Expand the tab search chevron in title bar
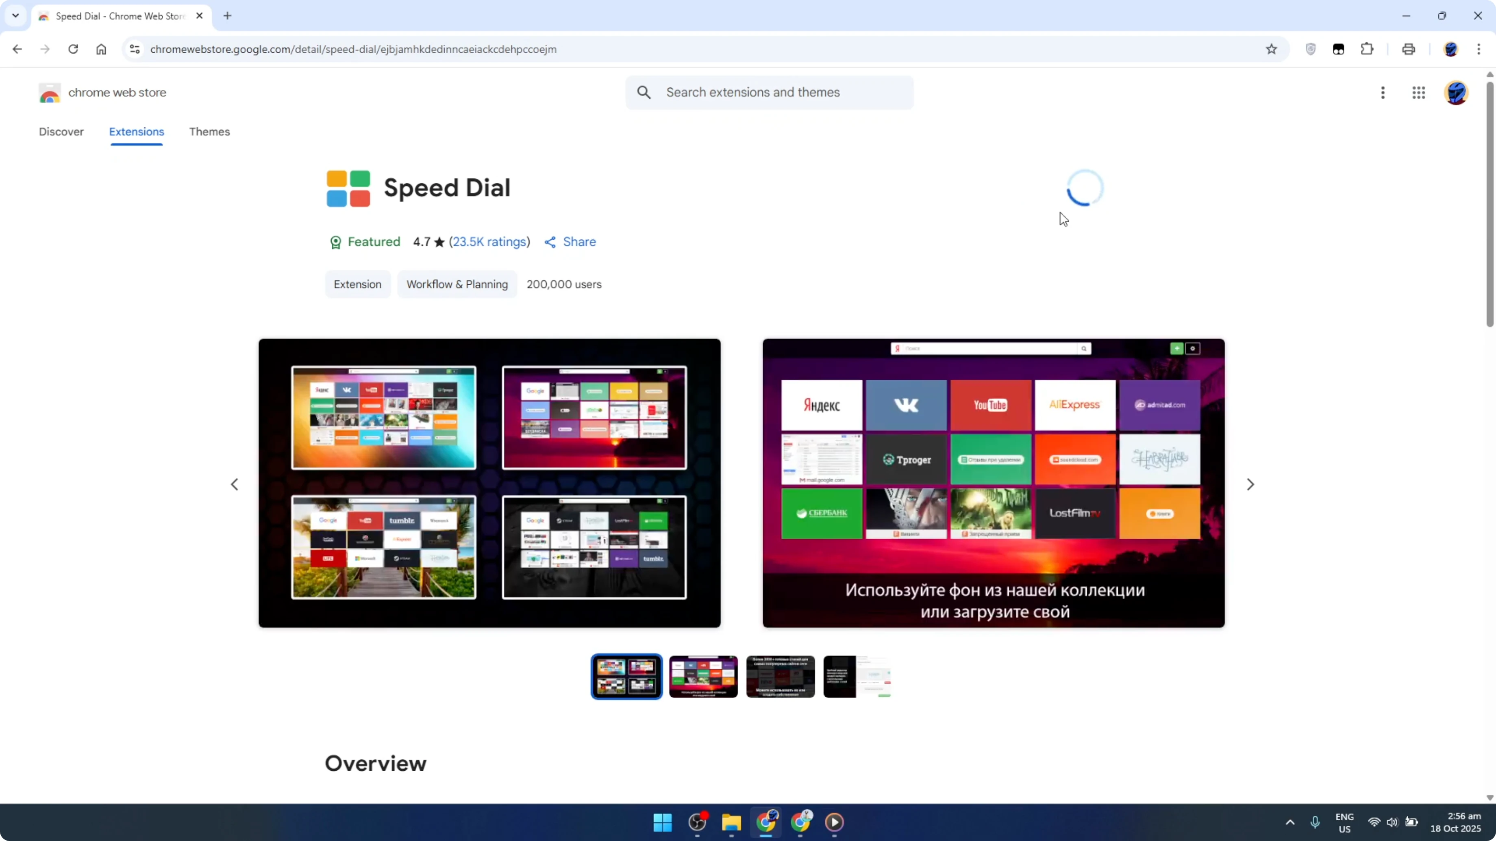The height and width of the screenshot is (841, 1496). pos(15,16)
